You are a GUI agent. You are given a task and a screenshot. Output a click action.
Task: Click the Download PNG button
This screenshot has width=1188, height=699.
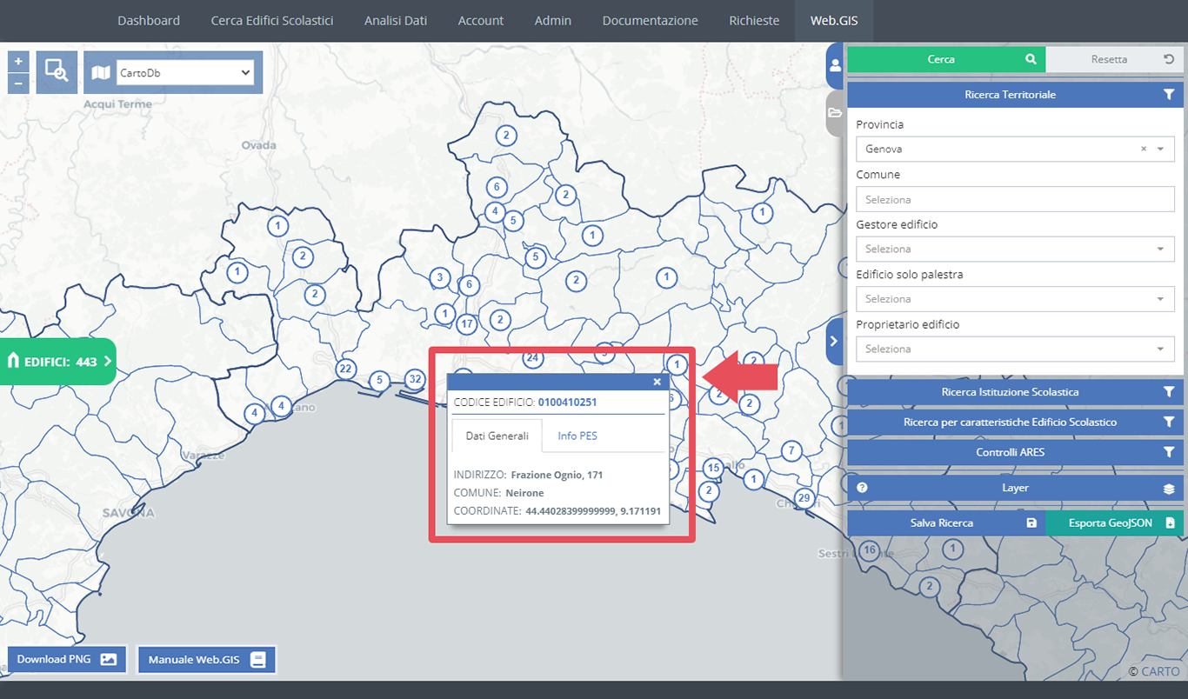(x=67, y=659)
